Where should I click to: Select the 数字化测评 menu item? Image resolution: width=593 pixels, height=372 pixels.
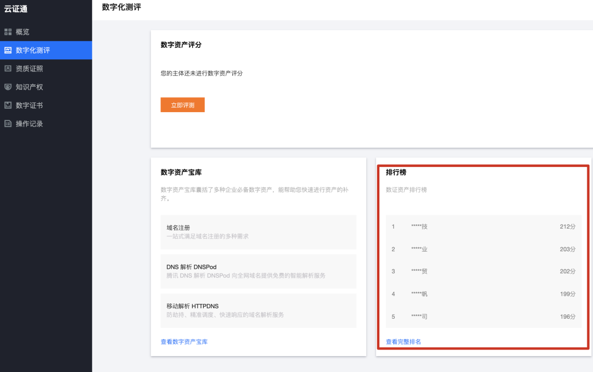click(46, 51)
